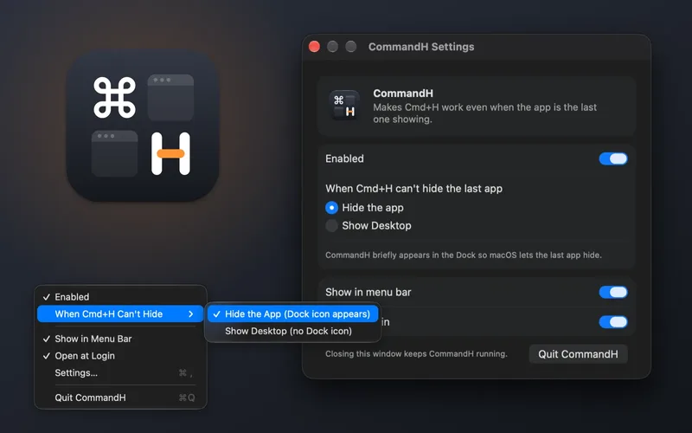Click the checkmark beside Enabled menu item
The height and width of the screenshot is (433, 692).
click(47, 297)
